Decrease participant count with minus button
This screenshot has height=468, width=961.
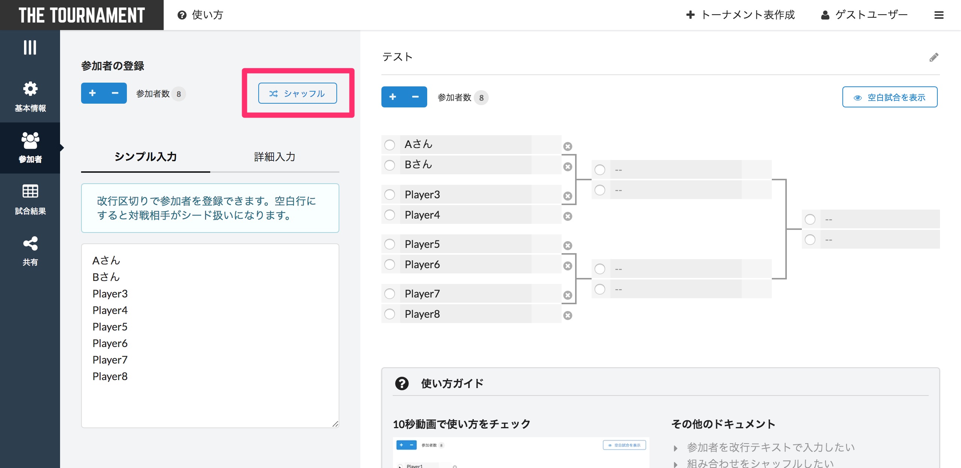(x=115, y=93)
